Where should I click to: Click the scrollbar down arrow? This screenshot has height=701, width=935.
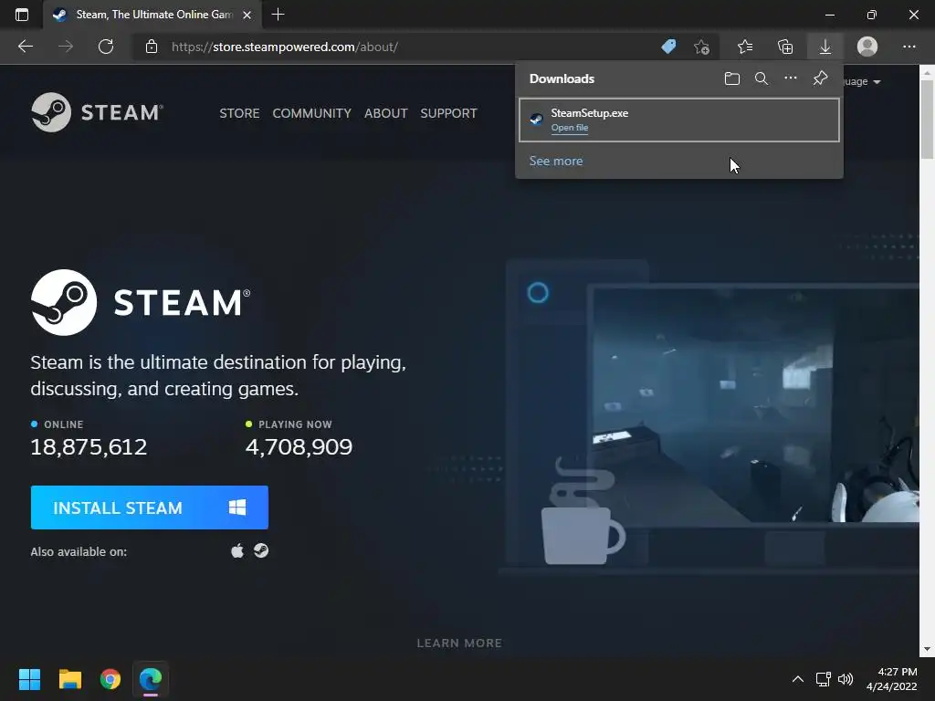[927, 649]
